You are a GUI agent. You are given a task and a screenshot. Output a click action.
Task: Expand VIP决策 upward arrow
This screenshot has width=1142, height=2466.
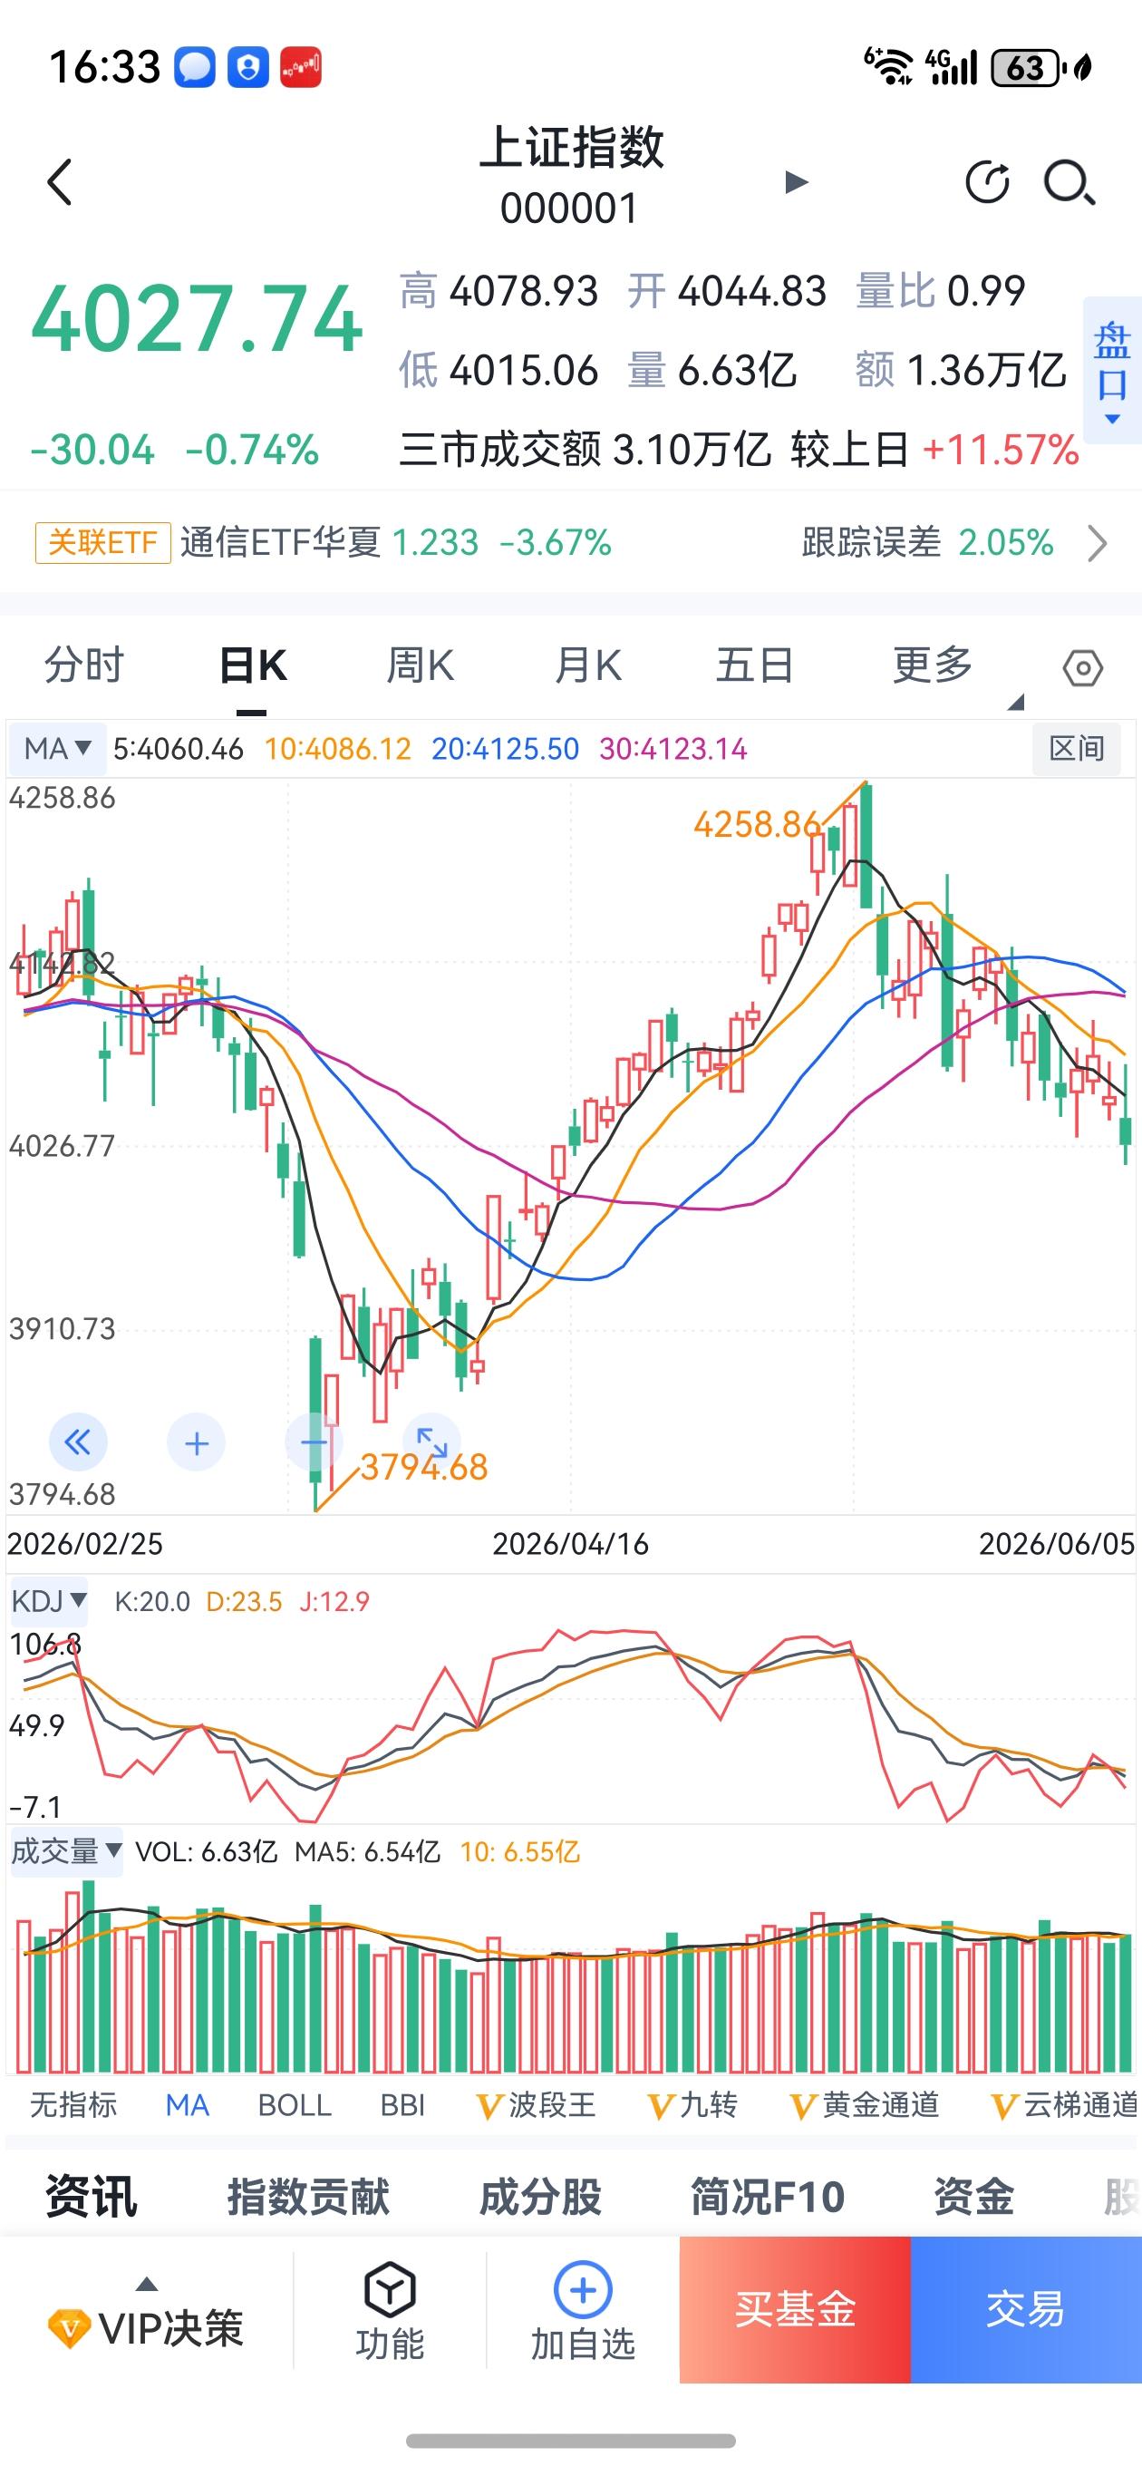tap(147, 2283)
